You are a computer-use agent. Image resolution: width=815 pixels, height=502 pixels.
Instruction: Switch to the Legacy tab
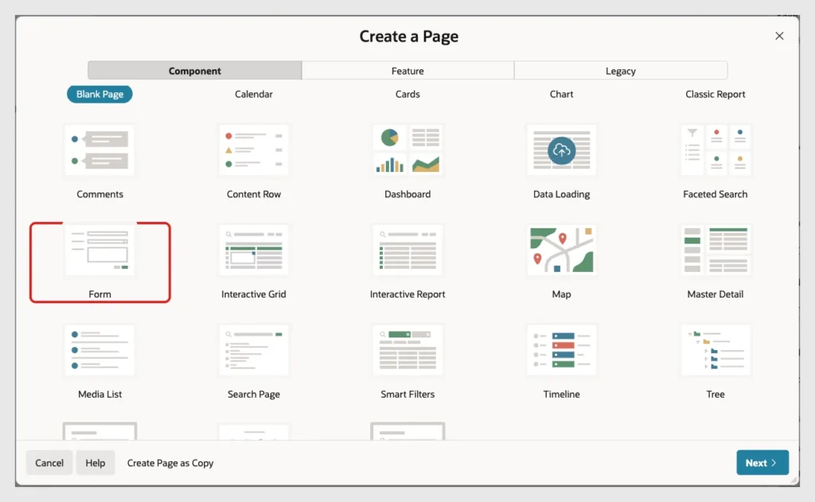click(x=621, y=71)
